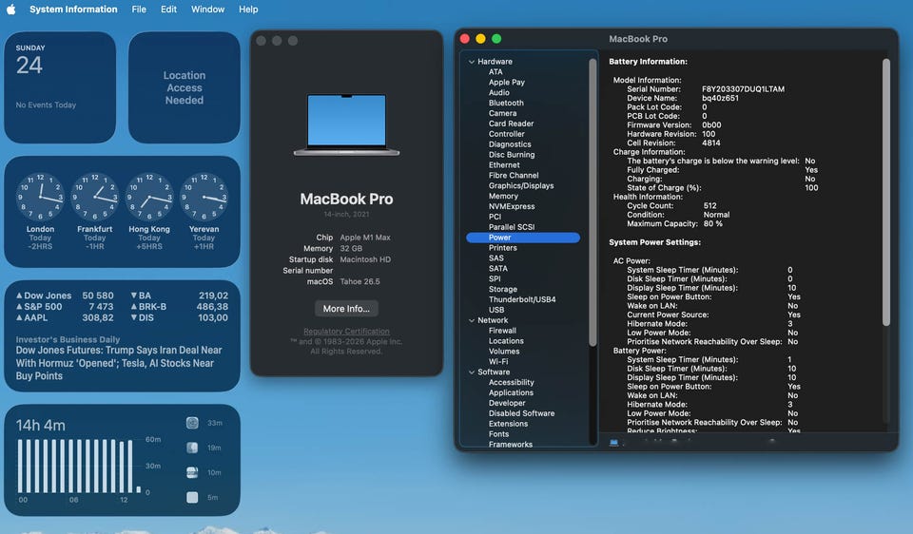Click the MacBook Pro laptop image

[x=346, y=125]
